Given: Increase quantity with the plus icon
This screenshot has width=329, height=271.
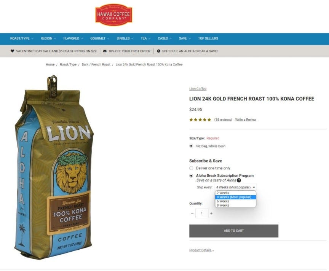Looking at the screenshot, I should 211,213.
